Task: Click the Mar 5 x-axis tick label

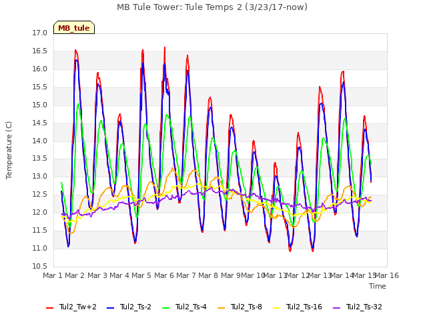Action: (x=141, y=275)
